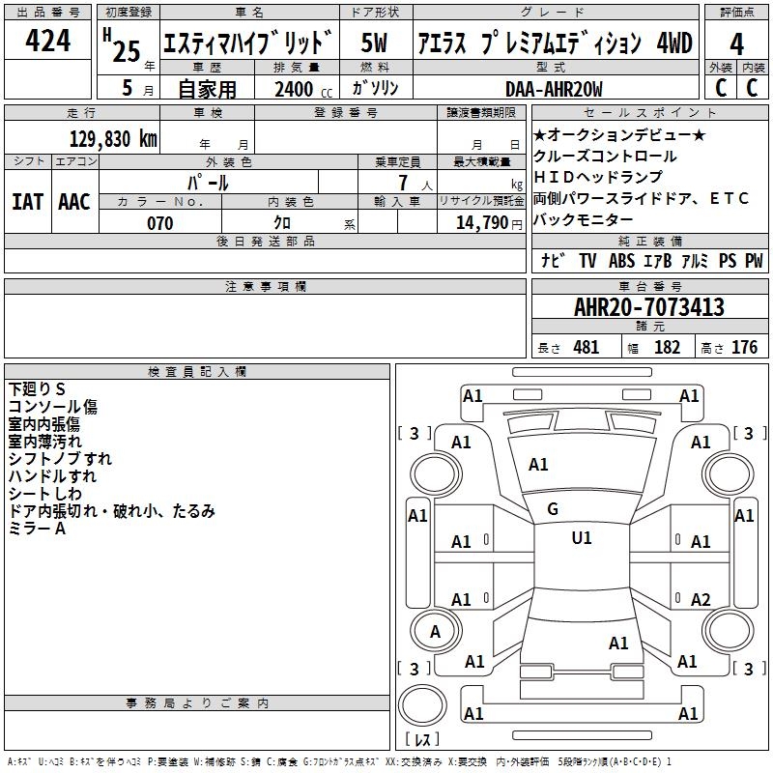
Task: Click the 検査員記入欄 section header
Action: point(197,372)
